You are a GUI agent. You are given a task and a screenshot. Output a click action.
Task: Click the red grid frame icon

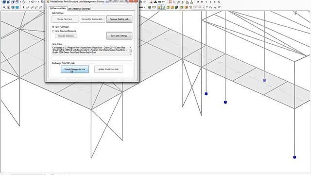click(x=170, y=2)
